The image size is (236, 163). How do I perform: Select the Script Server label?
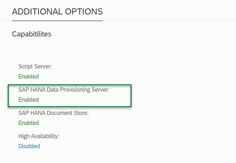pyautogui.click(x=35, y=66)
